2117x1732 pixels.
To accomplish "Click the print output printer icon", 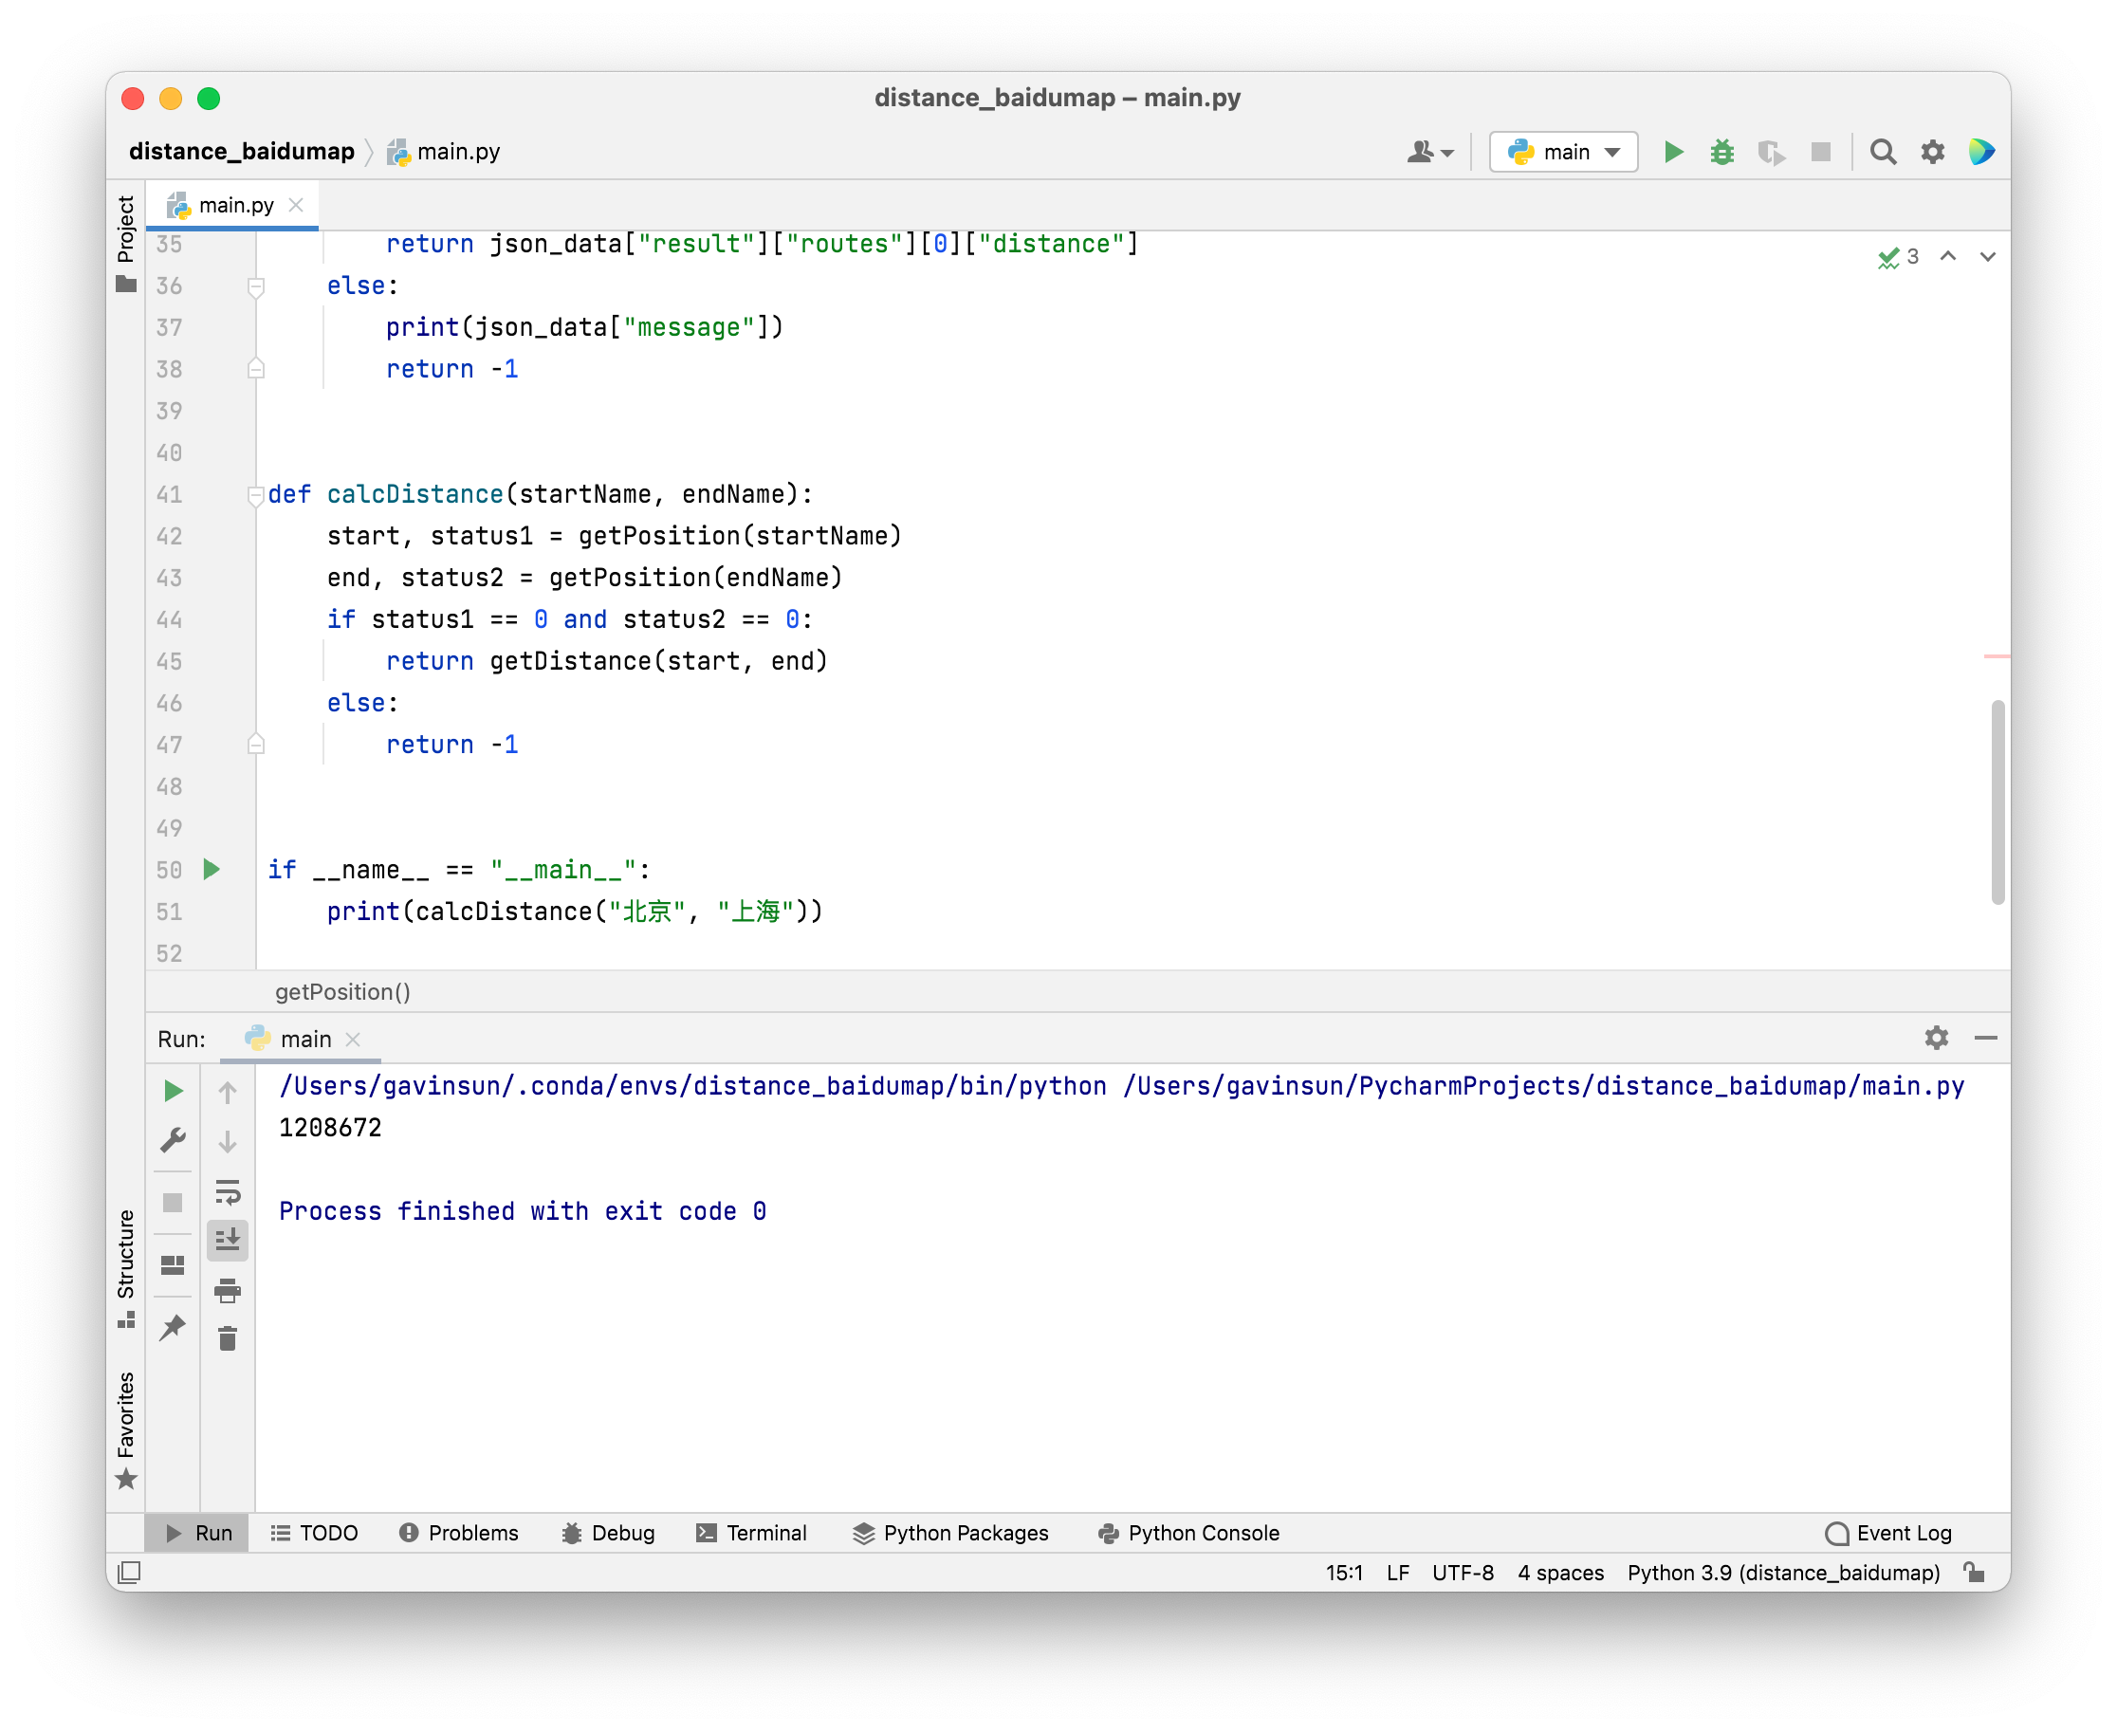I will (228, 1290).
